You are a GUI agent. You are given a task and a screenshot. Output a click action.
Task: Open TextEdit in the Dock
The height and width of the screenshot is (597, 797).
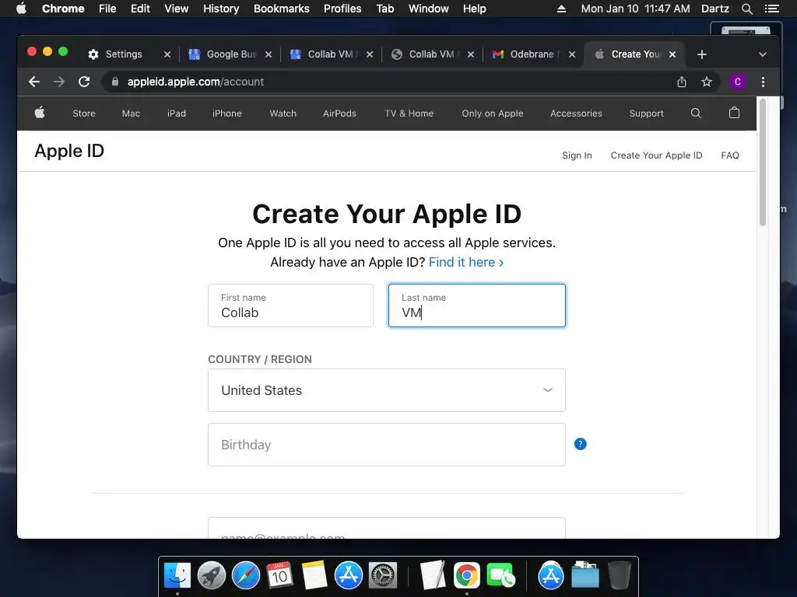[433, 576]
